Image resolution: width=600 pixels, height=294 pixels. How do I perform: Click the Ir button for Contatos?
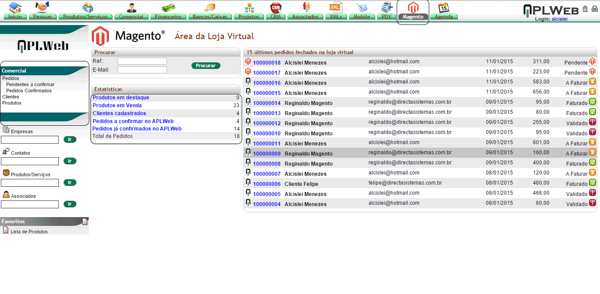[70, 161]
